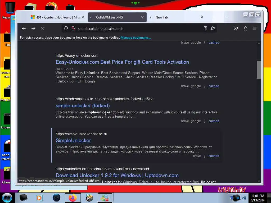Open the SimpleUnlocker result link
This screenshot has height=203, width=271.
[73, 141]
